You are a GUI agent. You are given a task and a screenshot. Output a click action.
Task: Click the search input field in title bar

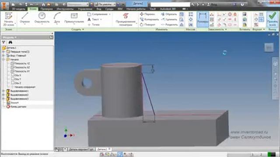coord(170,4)
